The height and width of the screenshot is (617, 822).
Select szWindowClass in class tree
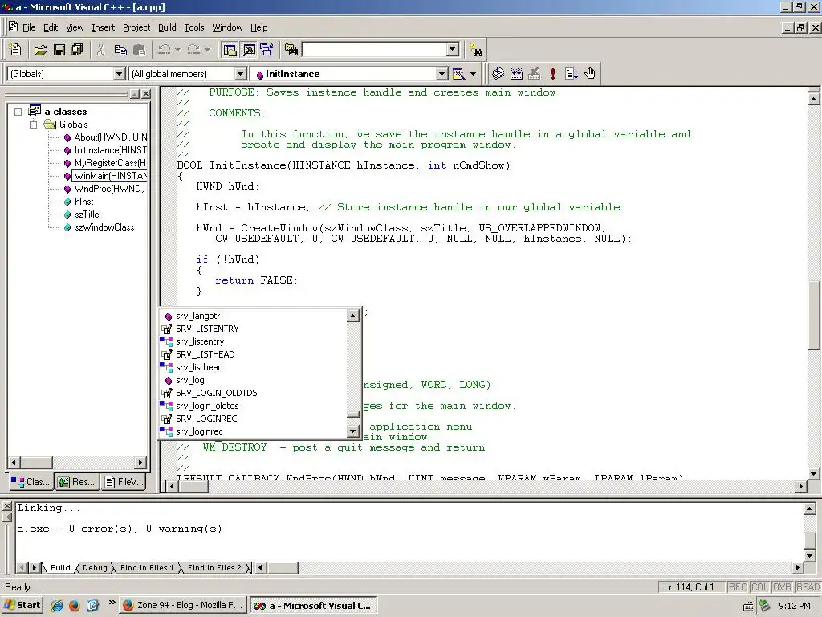coord(99,227)
